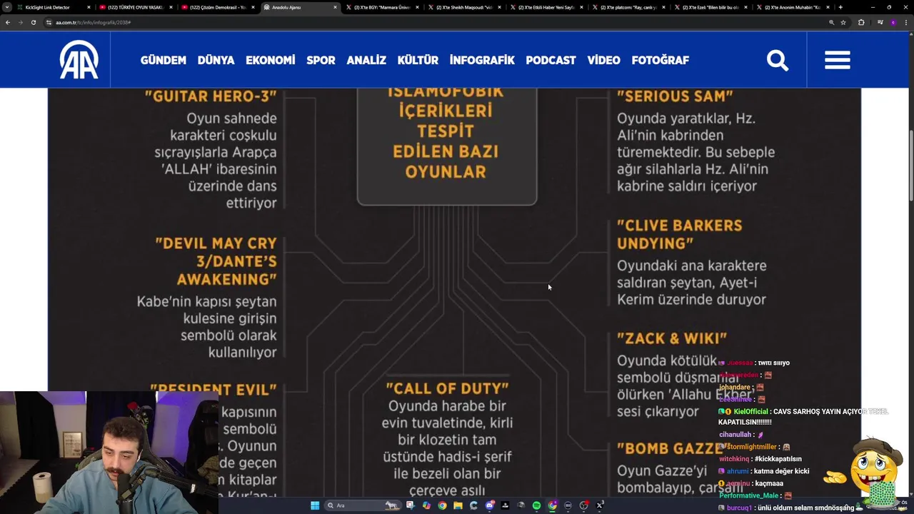Switch to the X'te Etkili Haber tab

tap(547, 7)
